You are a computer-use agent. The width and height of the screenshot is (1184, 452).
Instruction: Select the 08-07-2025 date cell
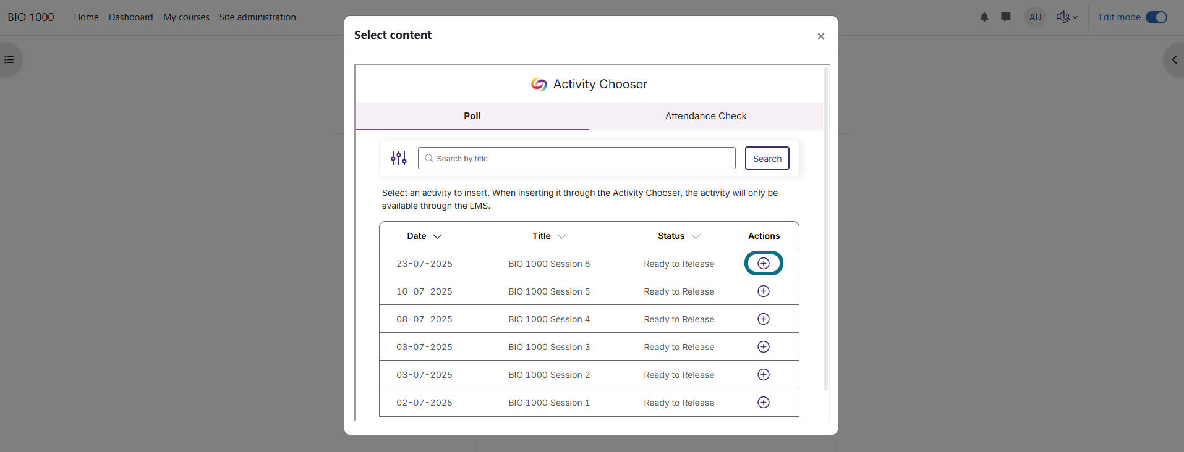(424, 319)
